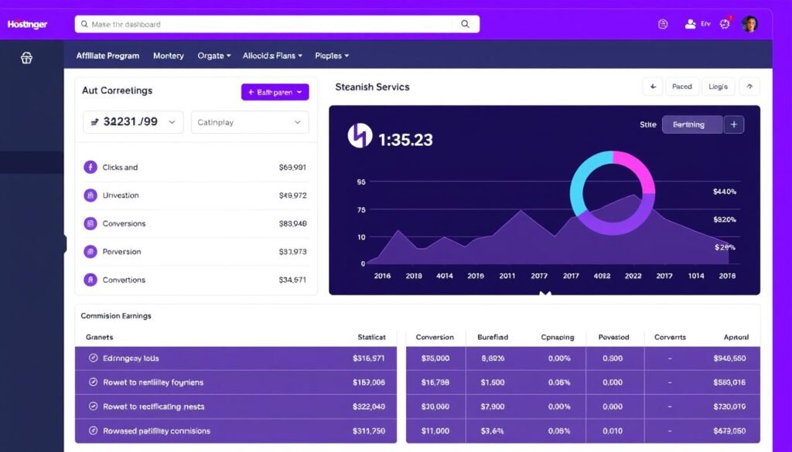
Task: Toggle check circle for Rowet to recificating nests
Action: click(94, 406)
